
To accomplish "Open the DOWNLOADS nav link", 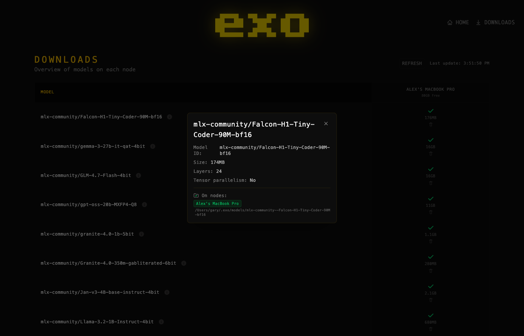I will point(495,22).
